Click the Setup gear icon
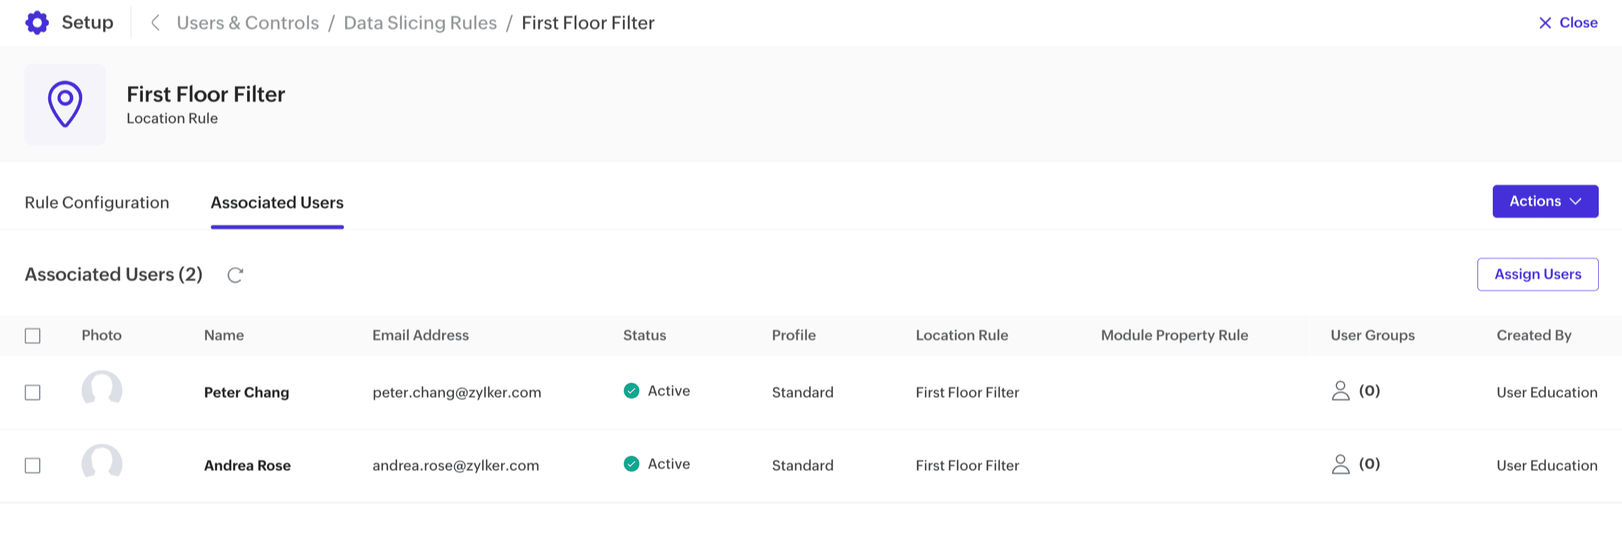Image resolution: width=1622 pixels, height=537 pixels. pos(37,23)
